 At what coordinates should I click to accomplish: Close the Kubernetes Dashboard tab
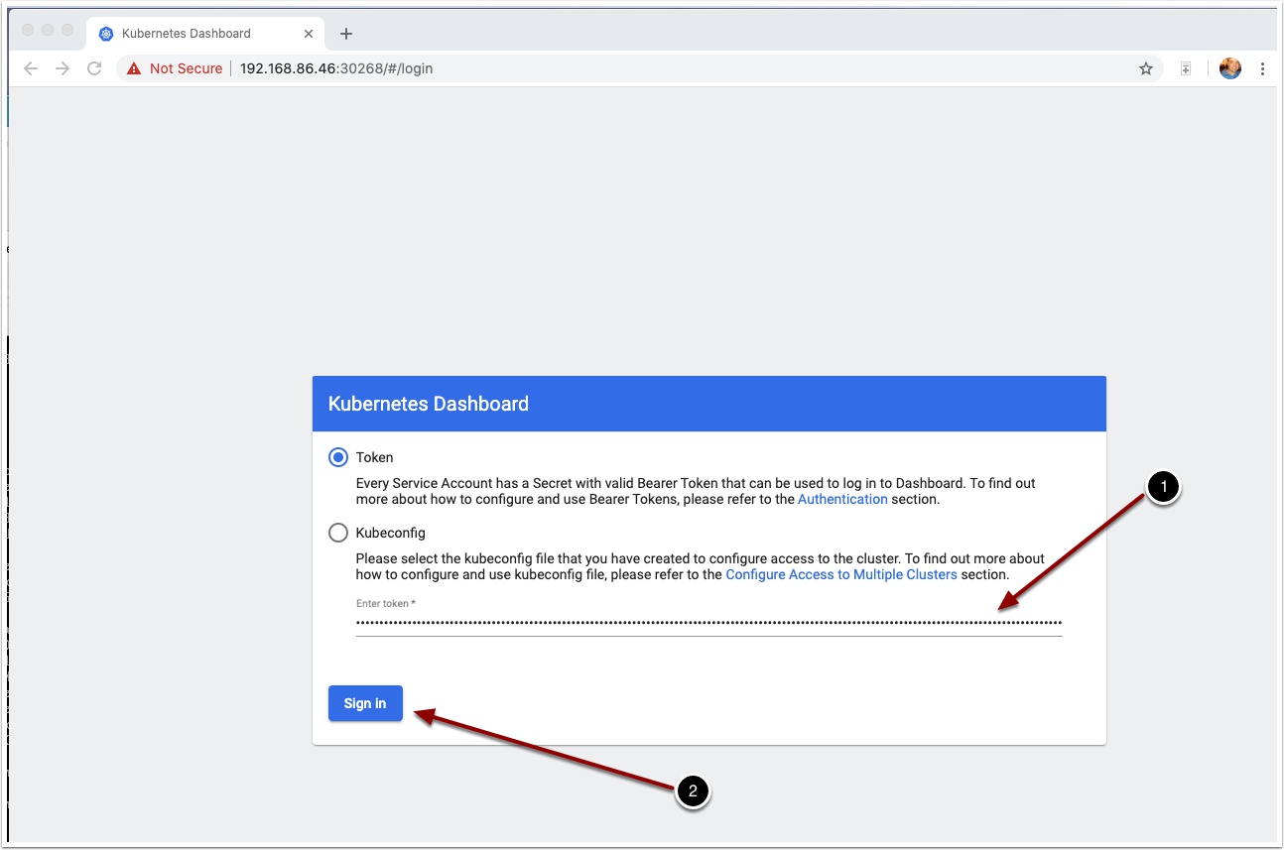309,34
